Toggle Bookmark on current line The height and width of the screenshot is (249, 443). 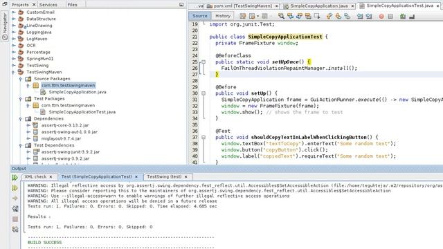pyautogui.click(x=347, y=16)
